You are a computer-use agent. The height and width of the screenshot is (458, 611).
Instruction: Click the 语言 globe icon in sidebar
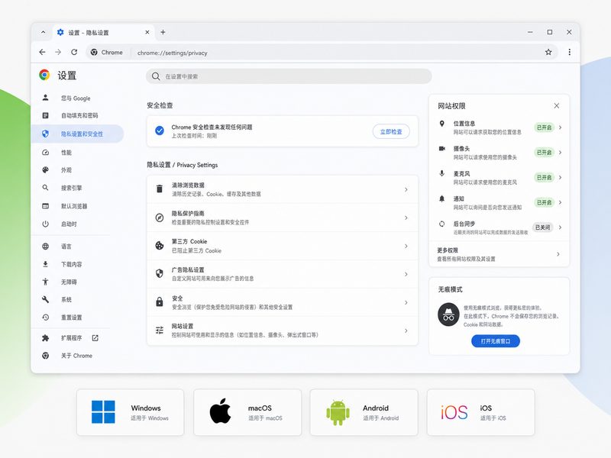point(45,246)
